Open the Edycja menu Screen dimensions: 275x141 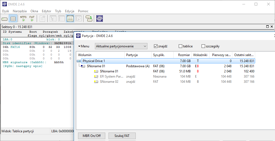(x=70, y=11)
